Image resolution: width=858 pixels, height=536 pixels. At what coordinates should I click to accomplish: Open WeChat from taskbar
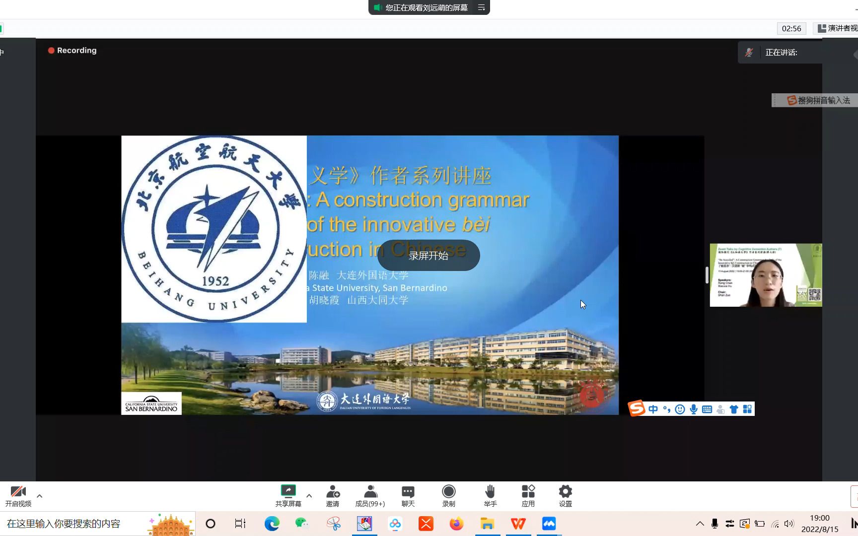pyautogui.click(x=302, y=524)
